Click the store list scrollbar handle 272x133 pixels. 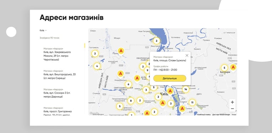click(85, 46)
